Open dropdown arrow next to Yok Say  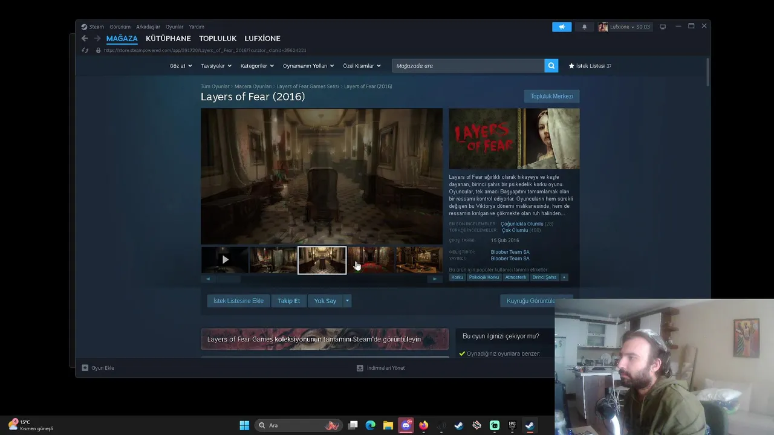tap(347, 301)
